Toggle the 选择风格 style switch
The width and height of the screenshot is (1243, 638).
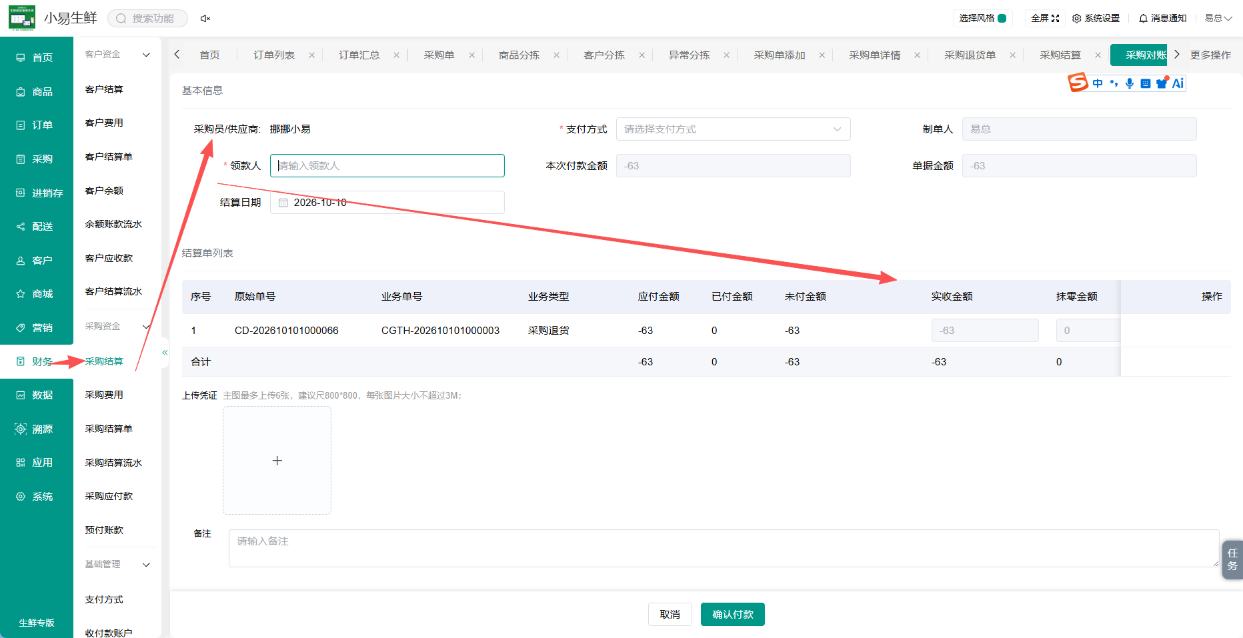[x=1002, y=19]
